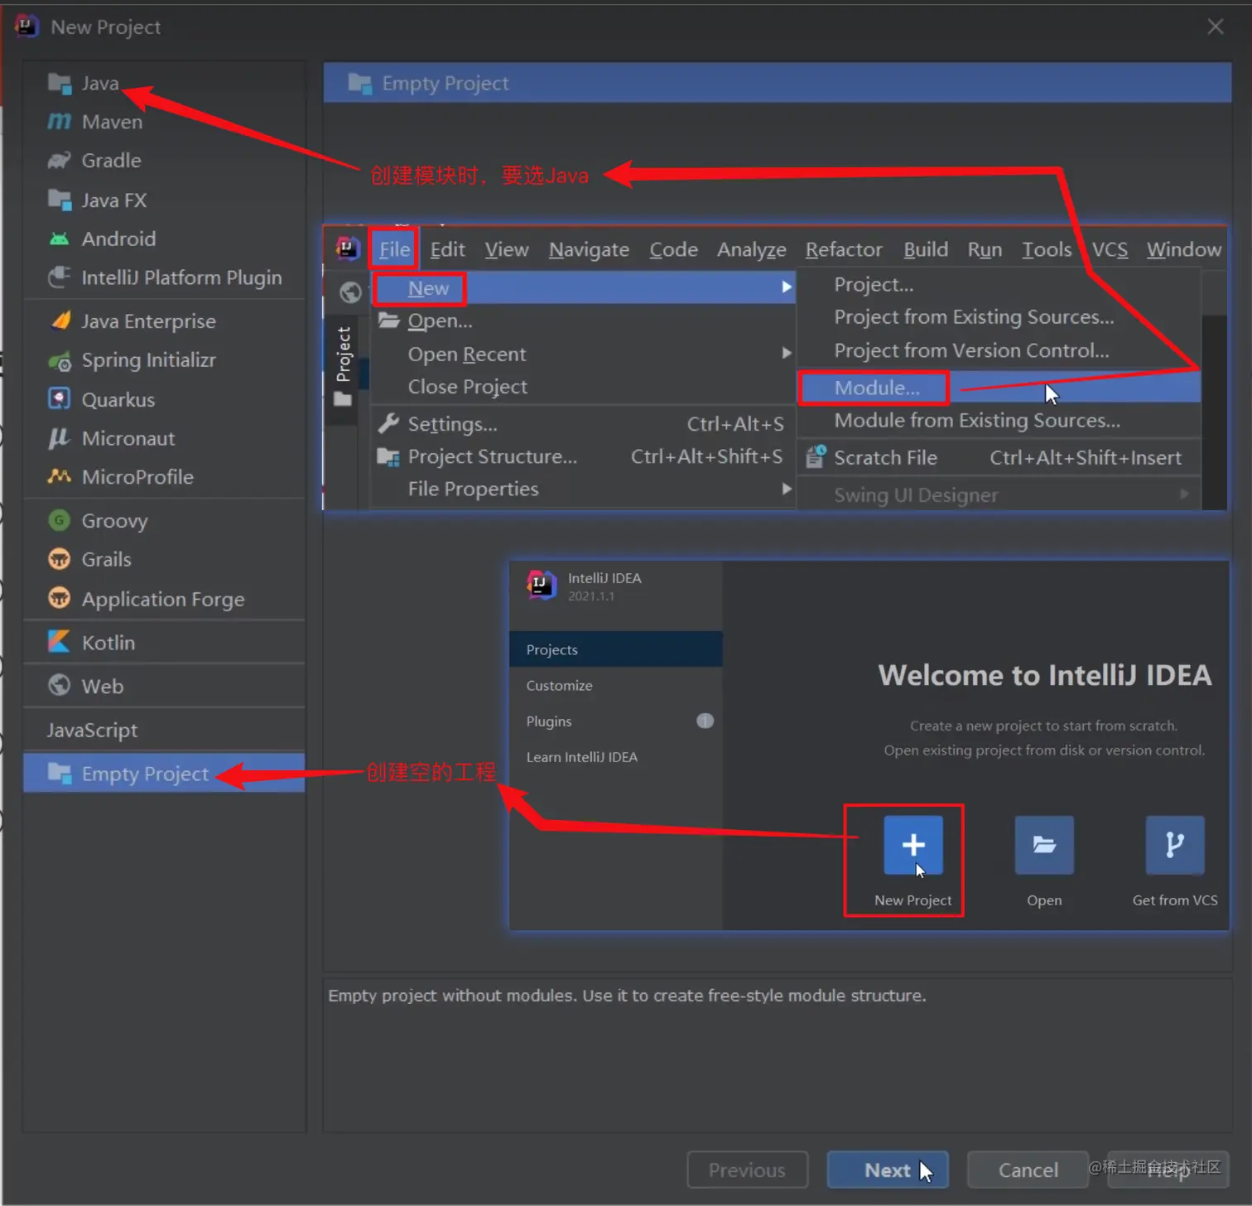Click the plus New Project icon on Welcome screen
This screenshot has height=1206, width=1252.
pos(913,845)
